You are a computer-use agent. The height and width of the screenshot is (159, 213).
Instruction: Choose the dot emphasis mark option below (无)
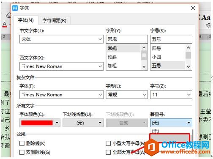tap(170, 138)
